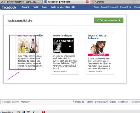Click the Showcase event description text
Image resolution: width=140 pixels, height=113 pixels.
pos(65,62)
